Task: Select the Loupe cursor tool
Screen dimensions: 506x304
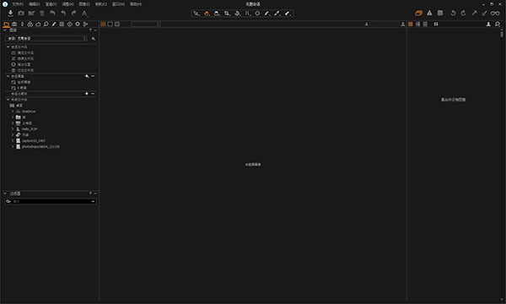Action: point(217,14)
